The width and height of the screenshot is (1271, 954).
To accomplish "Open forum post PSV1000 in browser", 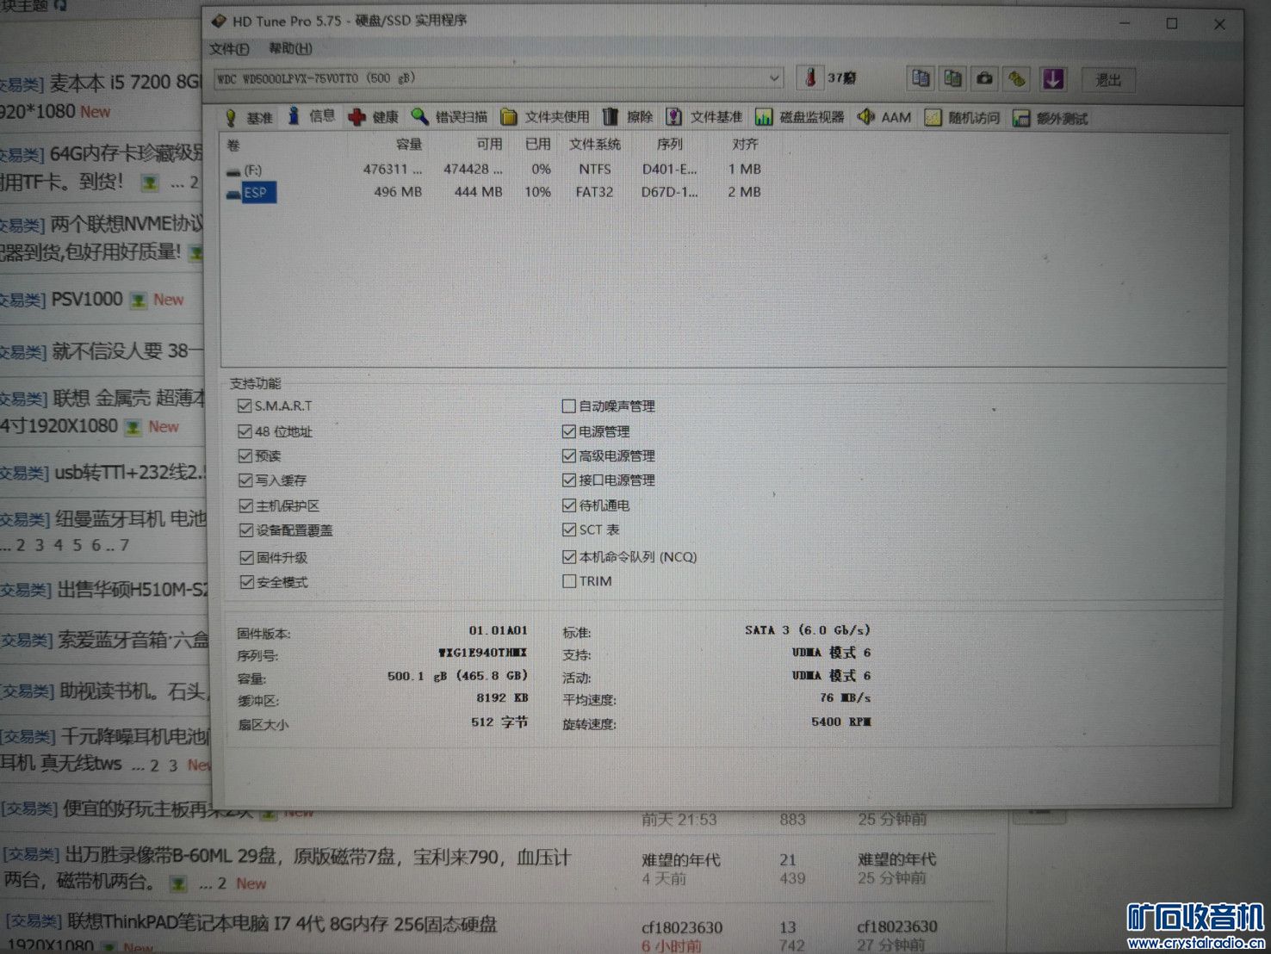I will point(87,299).
